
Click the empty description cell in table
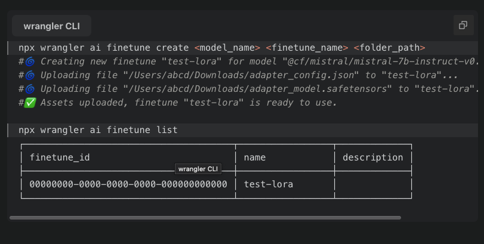coord(373,184)
